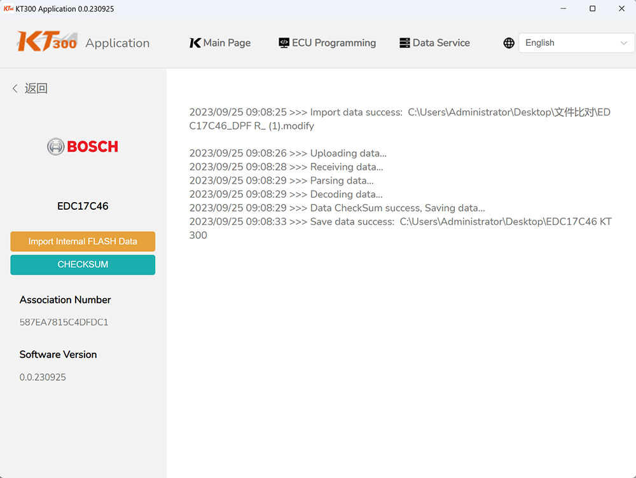
Task: Click the Decoding data log entry
Action: 286,195
